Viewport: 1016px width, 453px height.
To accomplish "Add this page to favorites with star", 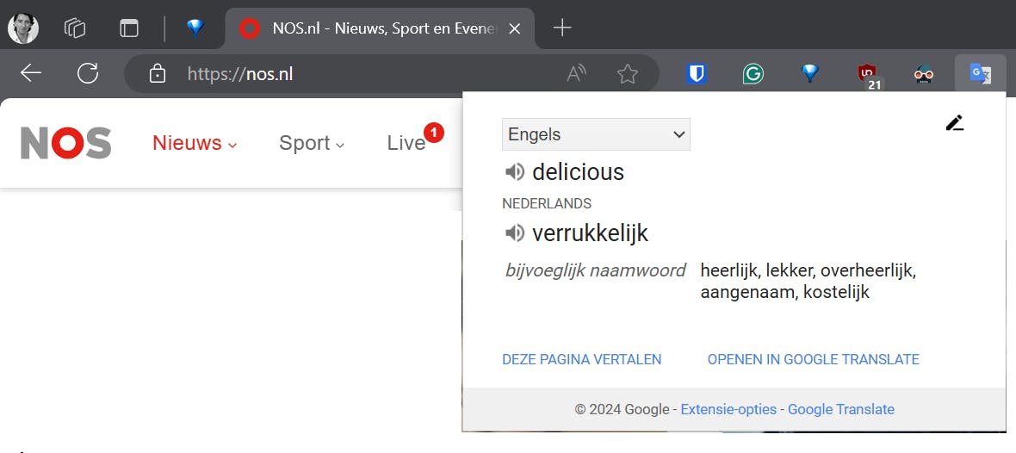I will 628,74.
